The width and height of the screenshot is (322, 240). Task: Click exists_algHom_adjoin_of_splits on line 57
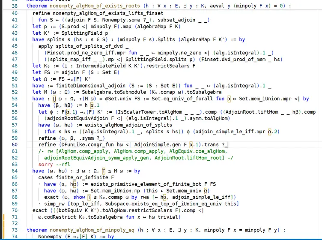(x=128, y=125)
